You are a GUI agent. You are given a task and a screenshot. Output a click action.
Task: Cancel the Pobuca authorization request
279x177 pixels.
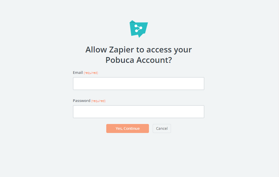(x=161, y=128)
